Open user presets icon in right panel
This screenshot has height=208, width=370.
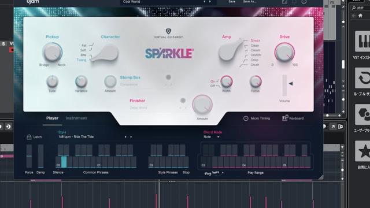pyautogui.click(x=362, y=115)
